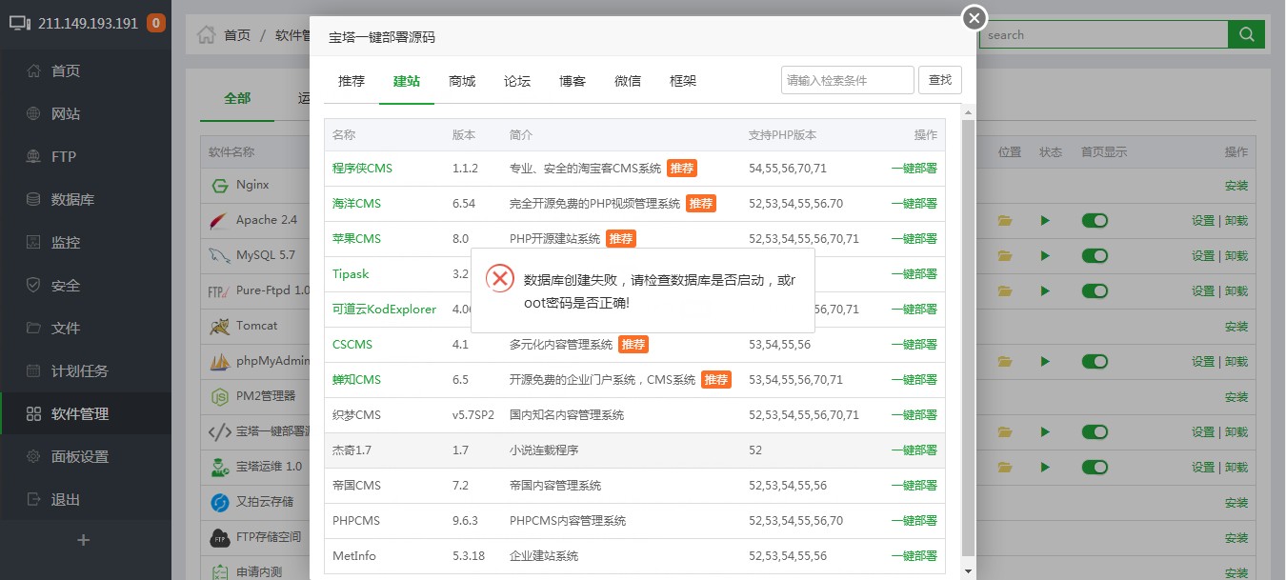Click the plus icon at sidebar bottom
The image size is (1286, 580).
pos(84,540)
